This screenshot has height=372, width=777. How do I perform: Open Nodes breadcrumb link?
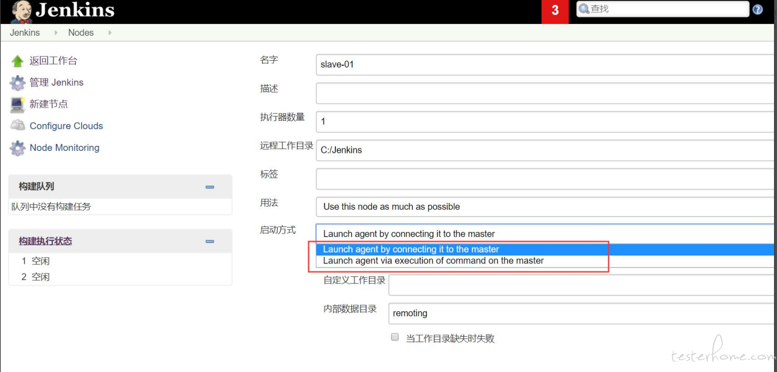[x=81, y=32]
